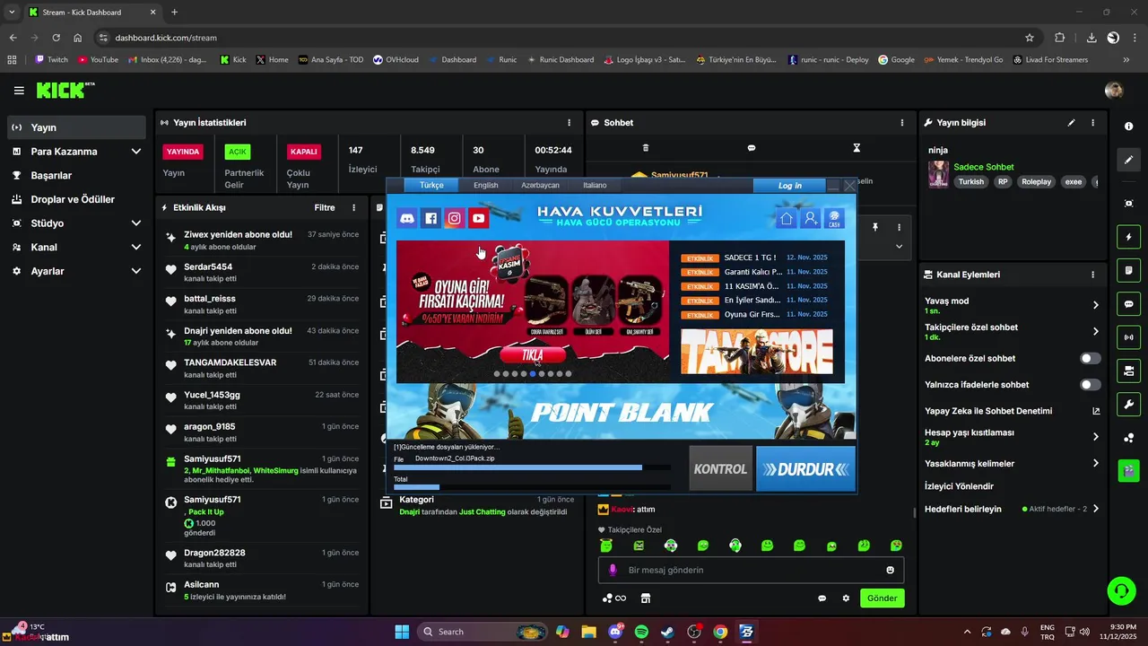Select Azərbaycan language tab in launcher
Viewport: 1148px width, 646px height.
click(540, 185)
